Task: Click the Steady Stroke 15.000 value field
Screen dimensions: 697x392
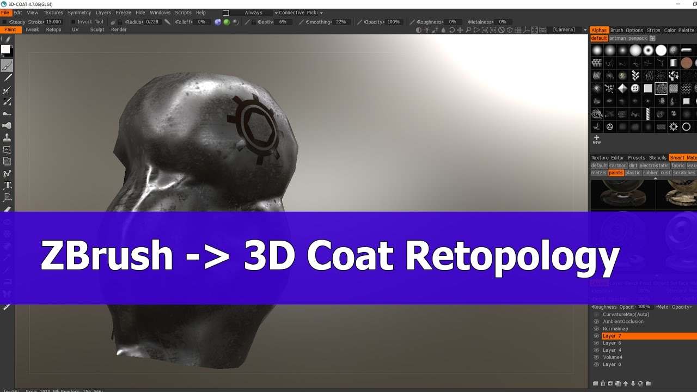Action: point(54,22)
